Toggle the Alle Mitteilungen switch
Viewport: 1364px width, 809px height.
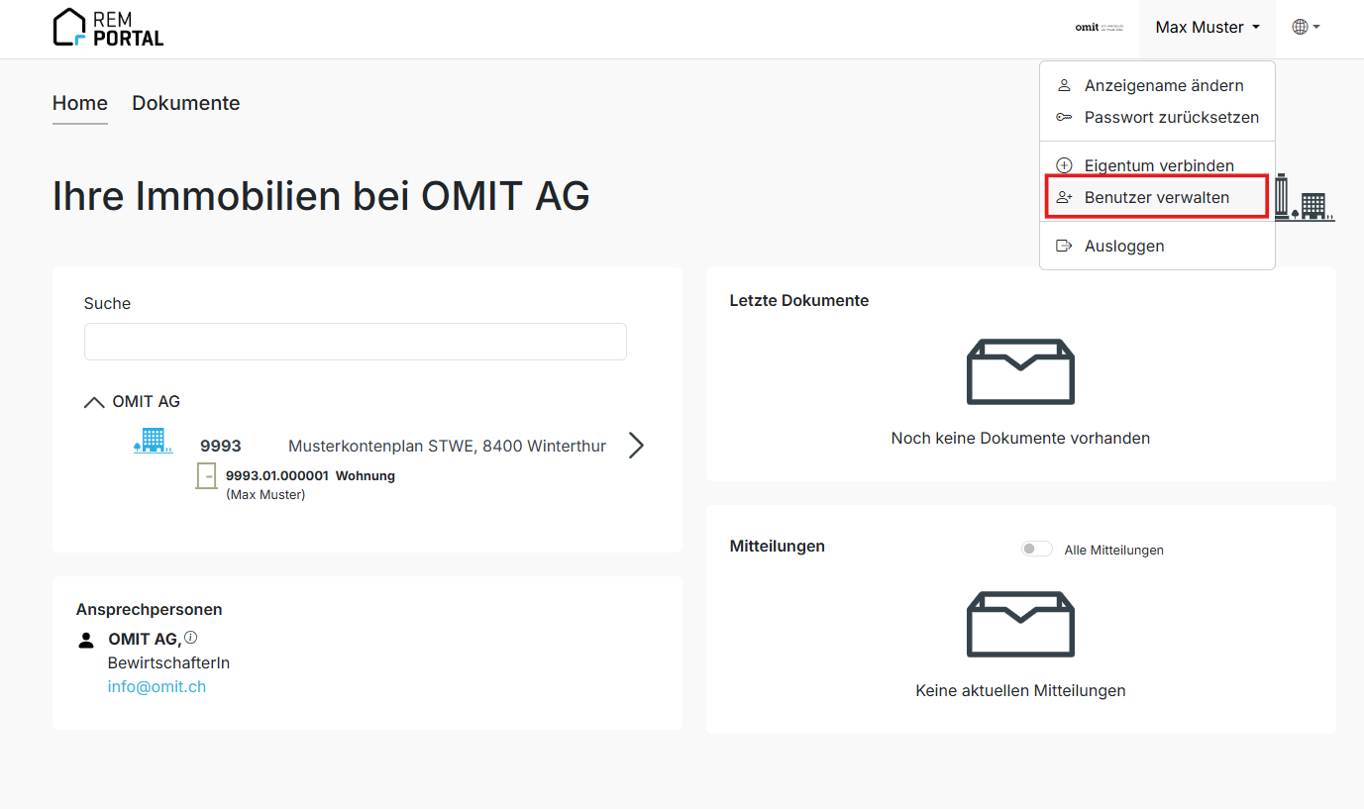point(1036,550)
